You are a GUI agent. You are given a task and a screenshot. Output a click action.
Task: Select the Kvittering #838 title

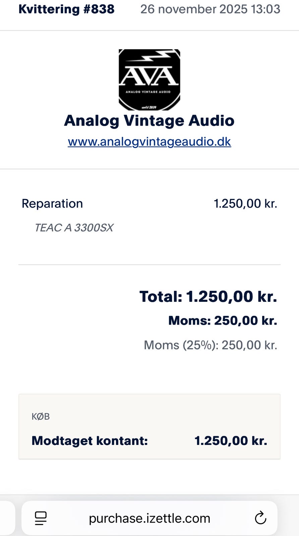coord(66,9)
